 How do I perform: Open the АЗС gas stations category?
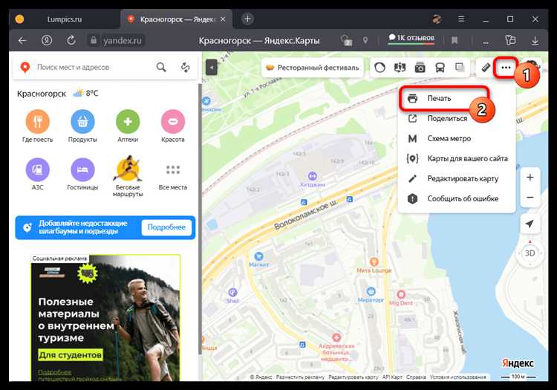[x=37, y=169]
